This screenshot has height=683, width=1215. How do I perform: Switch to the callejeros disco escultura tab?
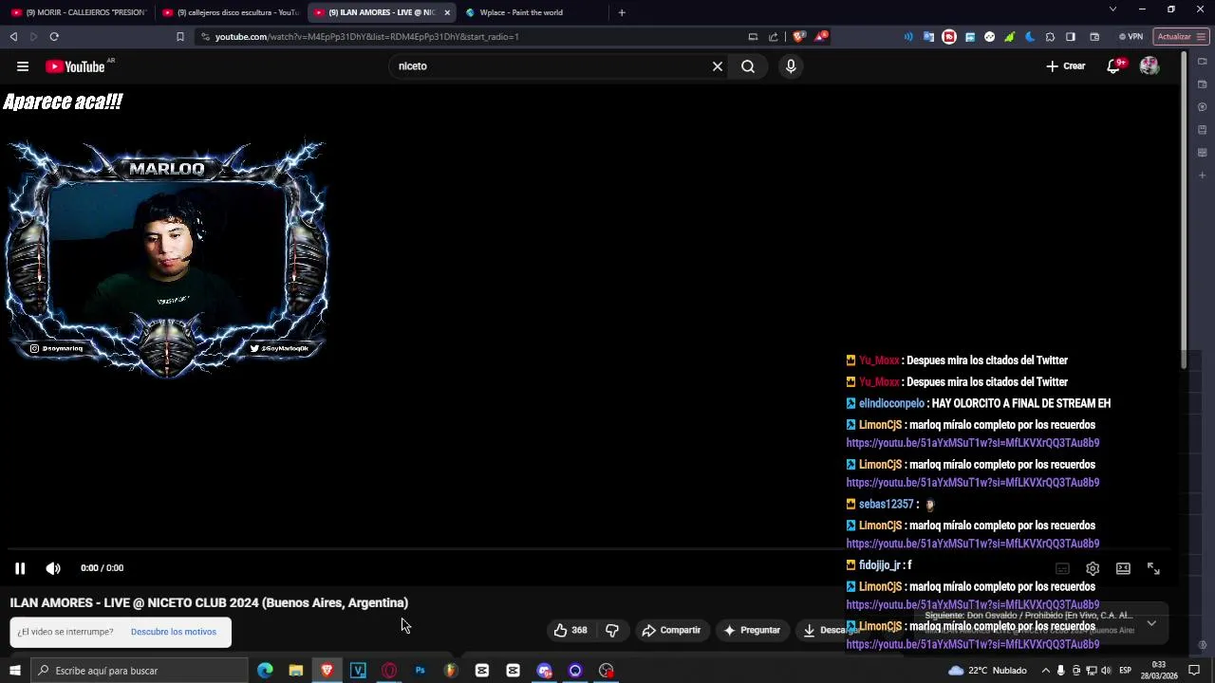230,12
